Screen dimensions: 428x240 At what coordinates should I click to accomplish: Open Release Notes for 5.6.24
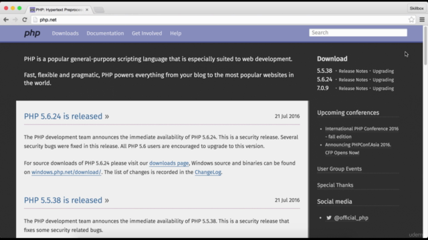[x=353, y=80]
